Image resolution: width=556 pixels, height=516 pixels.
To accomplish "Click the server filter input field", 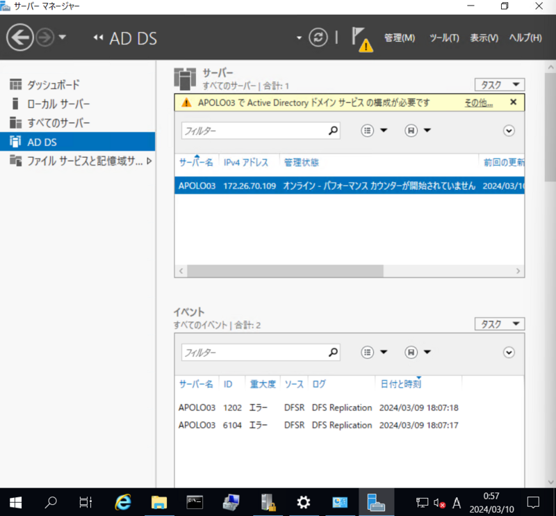I will [253, 131].
